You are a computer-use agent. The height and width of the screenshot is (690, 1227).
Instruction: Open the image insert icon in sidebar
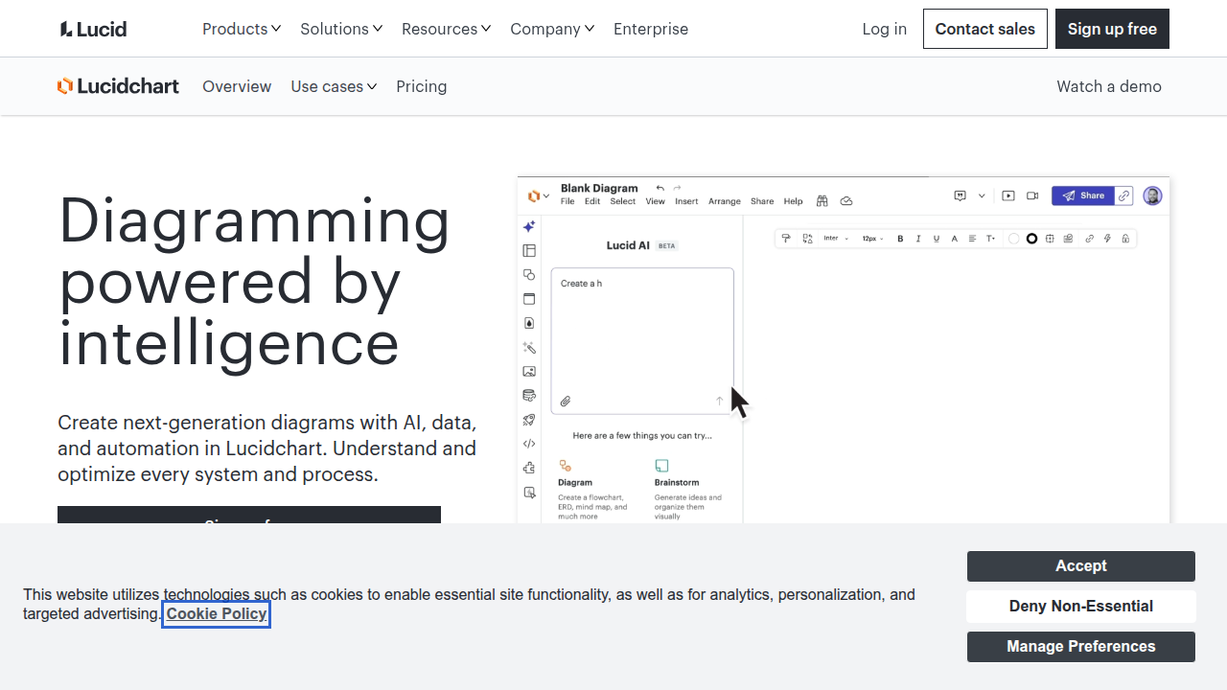point(529,372)
